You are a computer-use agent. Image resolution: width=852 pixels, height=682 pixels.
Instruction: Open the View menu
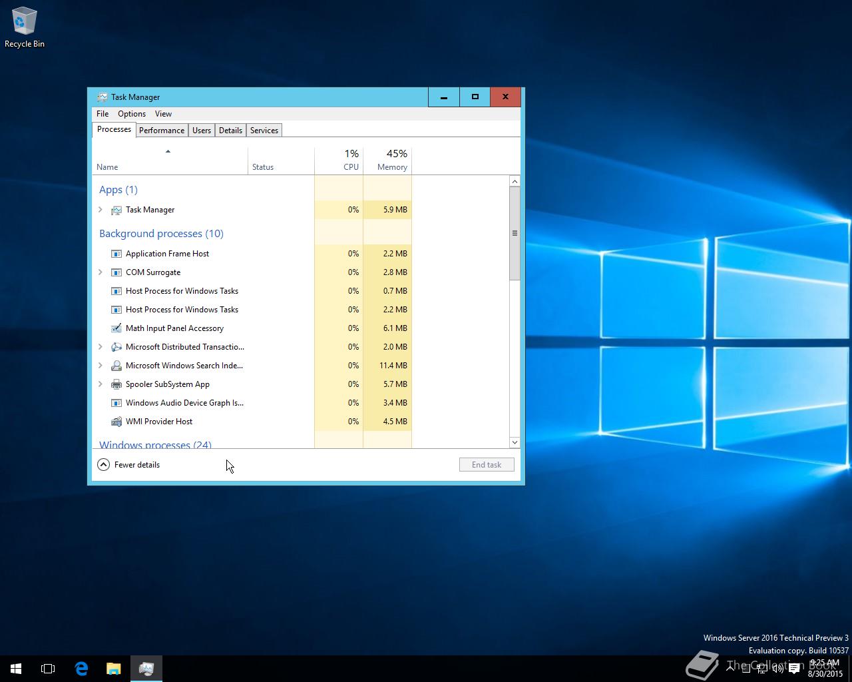coord(163,114)
